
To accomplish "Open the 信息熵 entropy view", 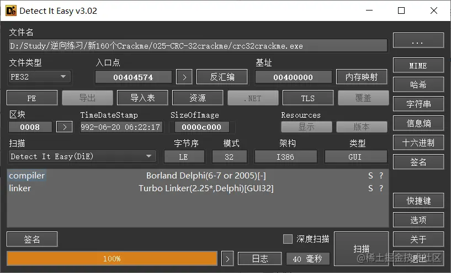I will coord(418,123).
